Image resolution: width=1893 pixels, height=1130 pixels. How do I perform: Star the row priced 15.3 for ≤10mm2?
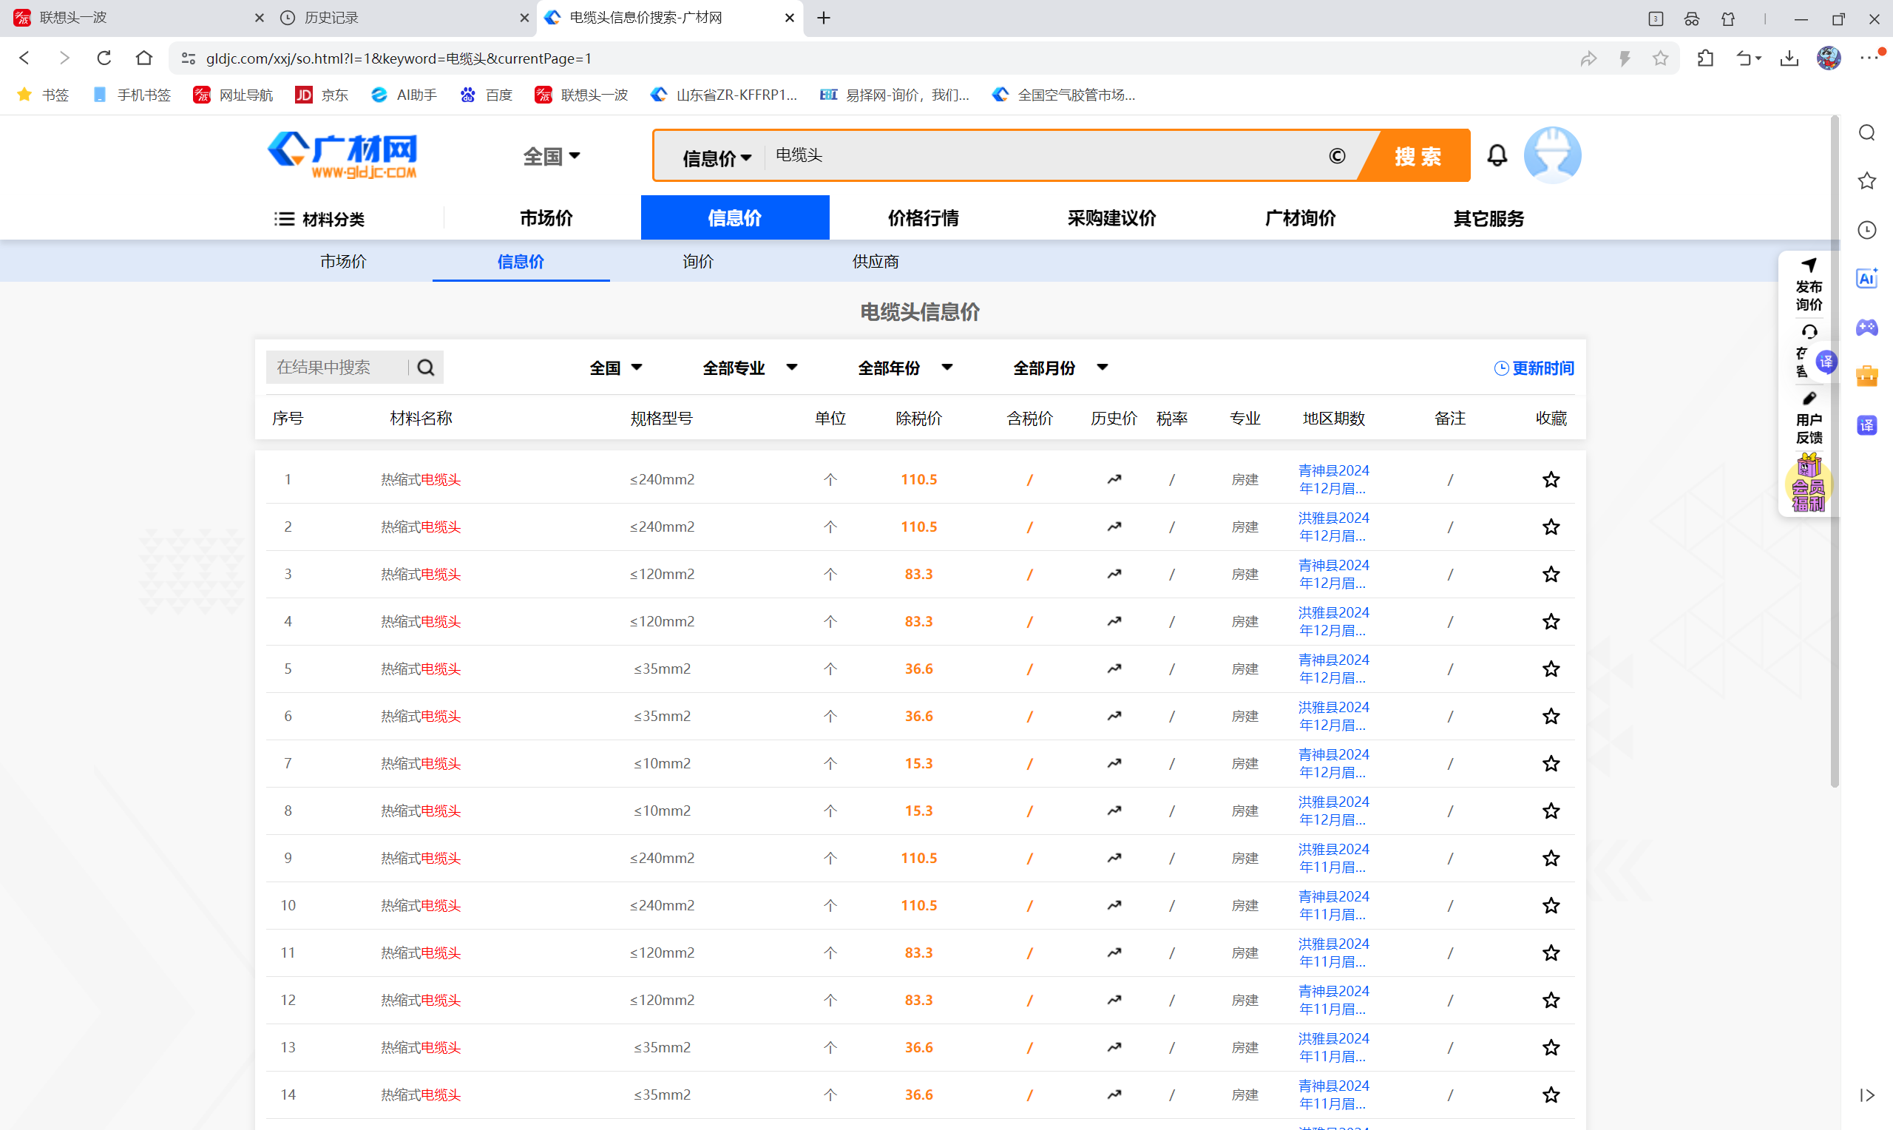click(1551, 763)
